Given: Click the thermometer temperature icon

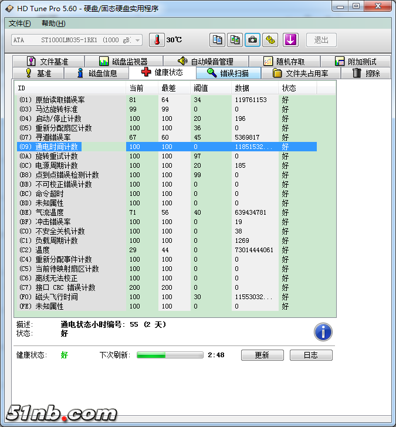Looking at the screenshot, I should [157, 40].
